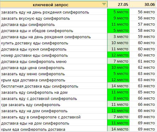Select cell 'заказать еду на день рождения симферополь'
157x132 pixels.
click(x=54, y=12)
